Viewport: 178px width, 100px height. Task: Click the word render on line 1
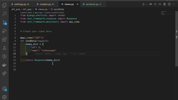coord(61,16)
